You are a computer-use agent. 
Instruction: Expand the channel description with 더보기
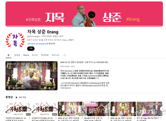tap(71, 40)
